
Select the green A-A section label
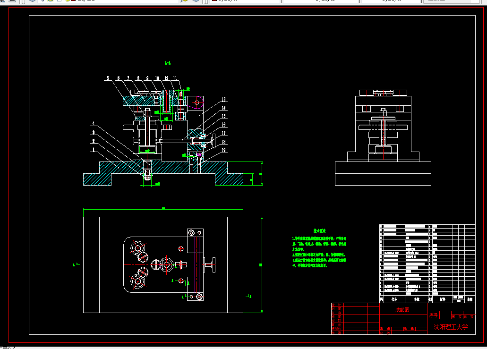168,63
